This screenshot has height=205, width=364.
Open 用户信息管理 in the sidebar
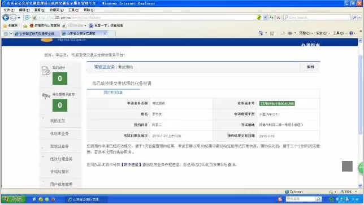coord(61,184)
